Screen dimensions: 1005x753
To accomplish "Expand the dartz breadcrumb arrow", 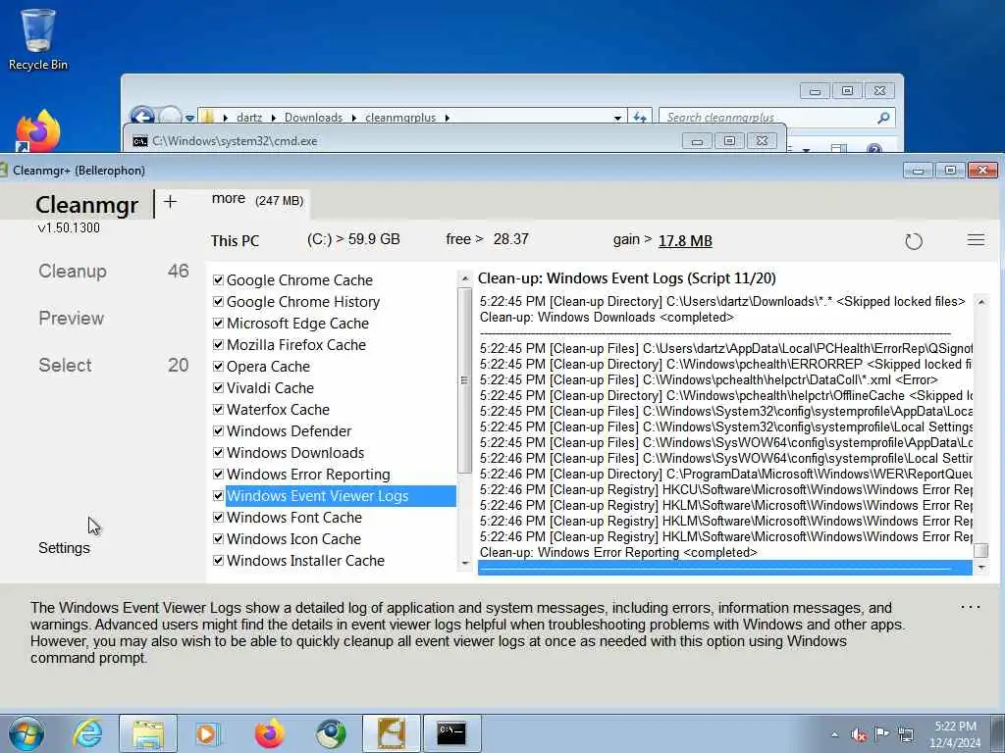I will (x=274, y=118).
